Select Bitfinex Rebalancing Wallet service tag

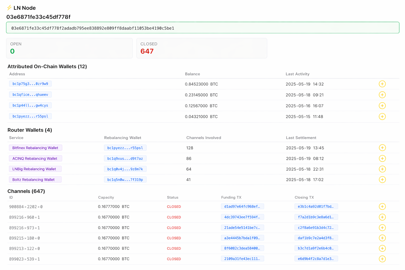(36, 148)
